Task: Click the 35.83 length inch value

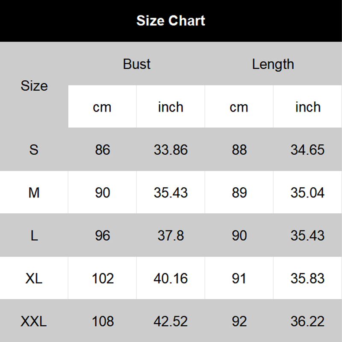Action: coord(307,278)
